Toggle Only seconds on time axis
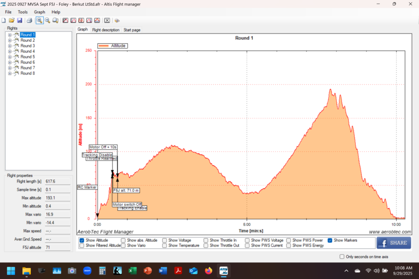The height and width of the screenshot is (279, 419). (x=342, y=257)
